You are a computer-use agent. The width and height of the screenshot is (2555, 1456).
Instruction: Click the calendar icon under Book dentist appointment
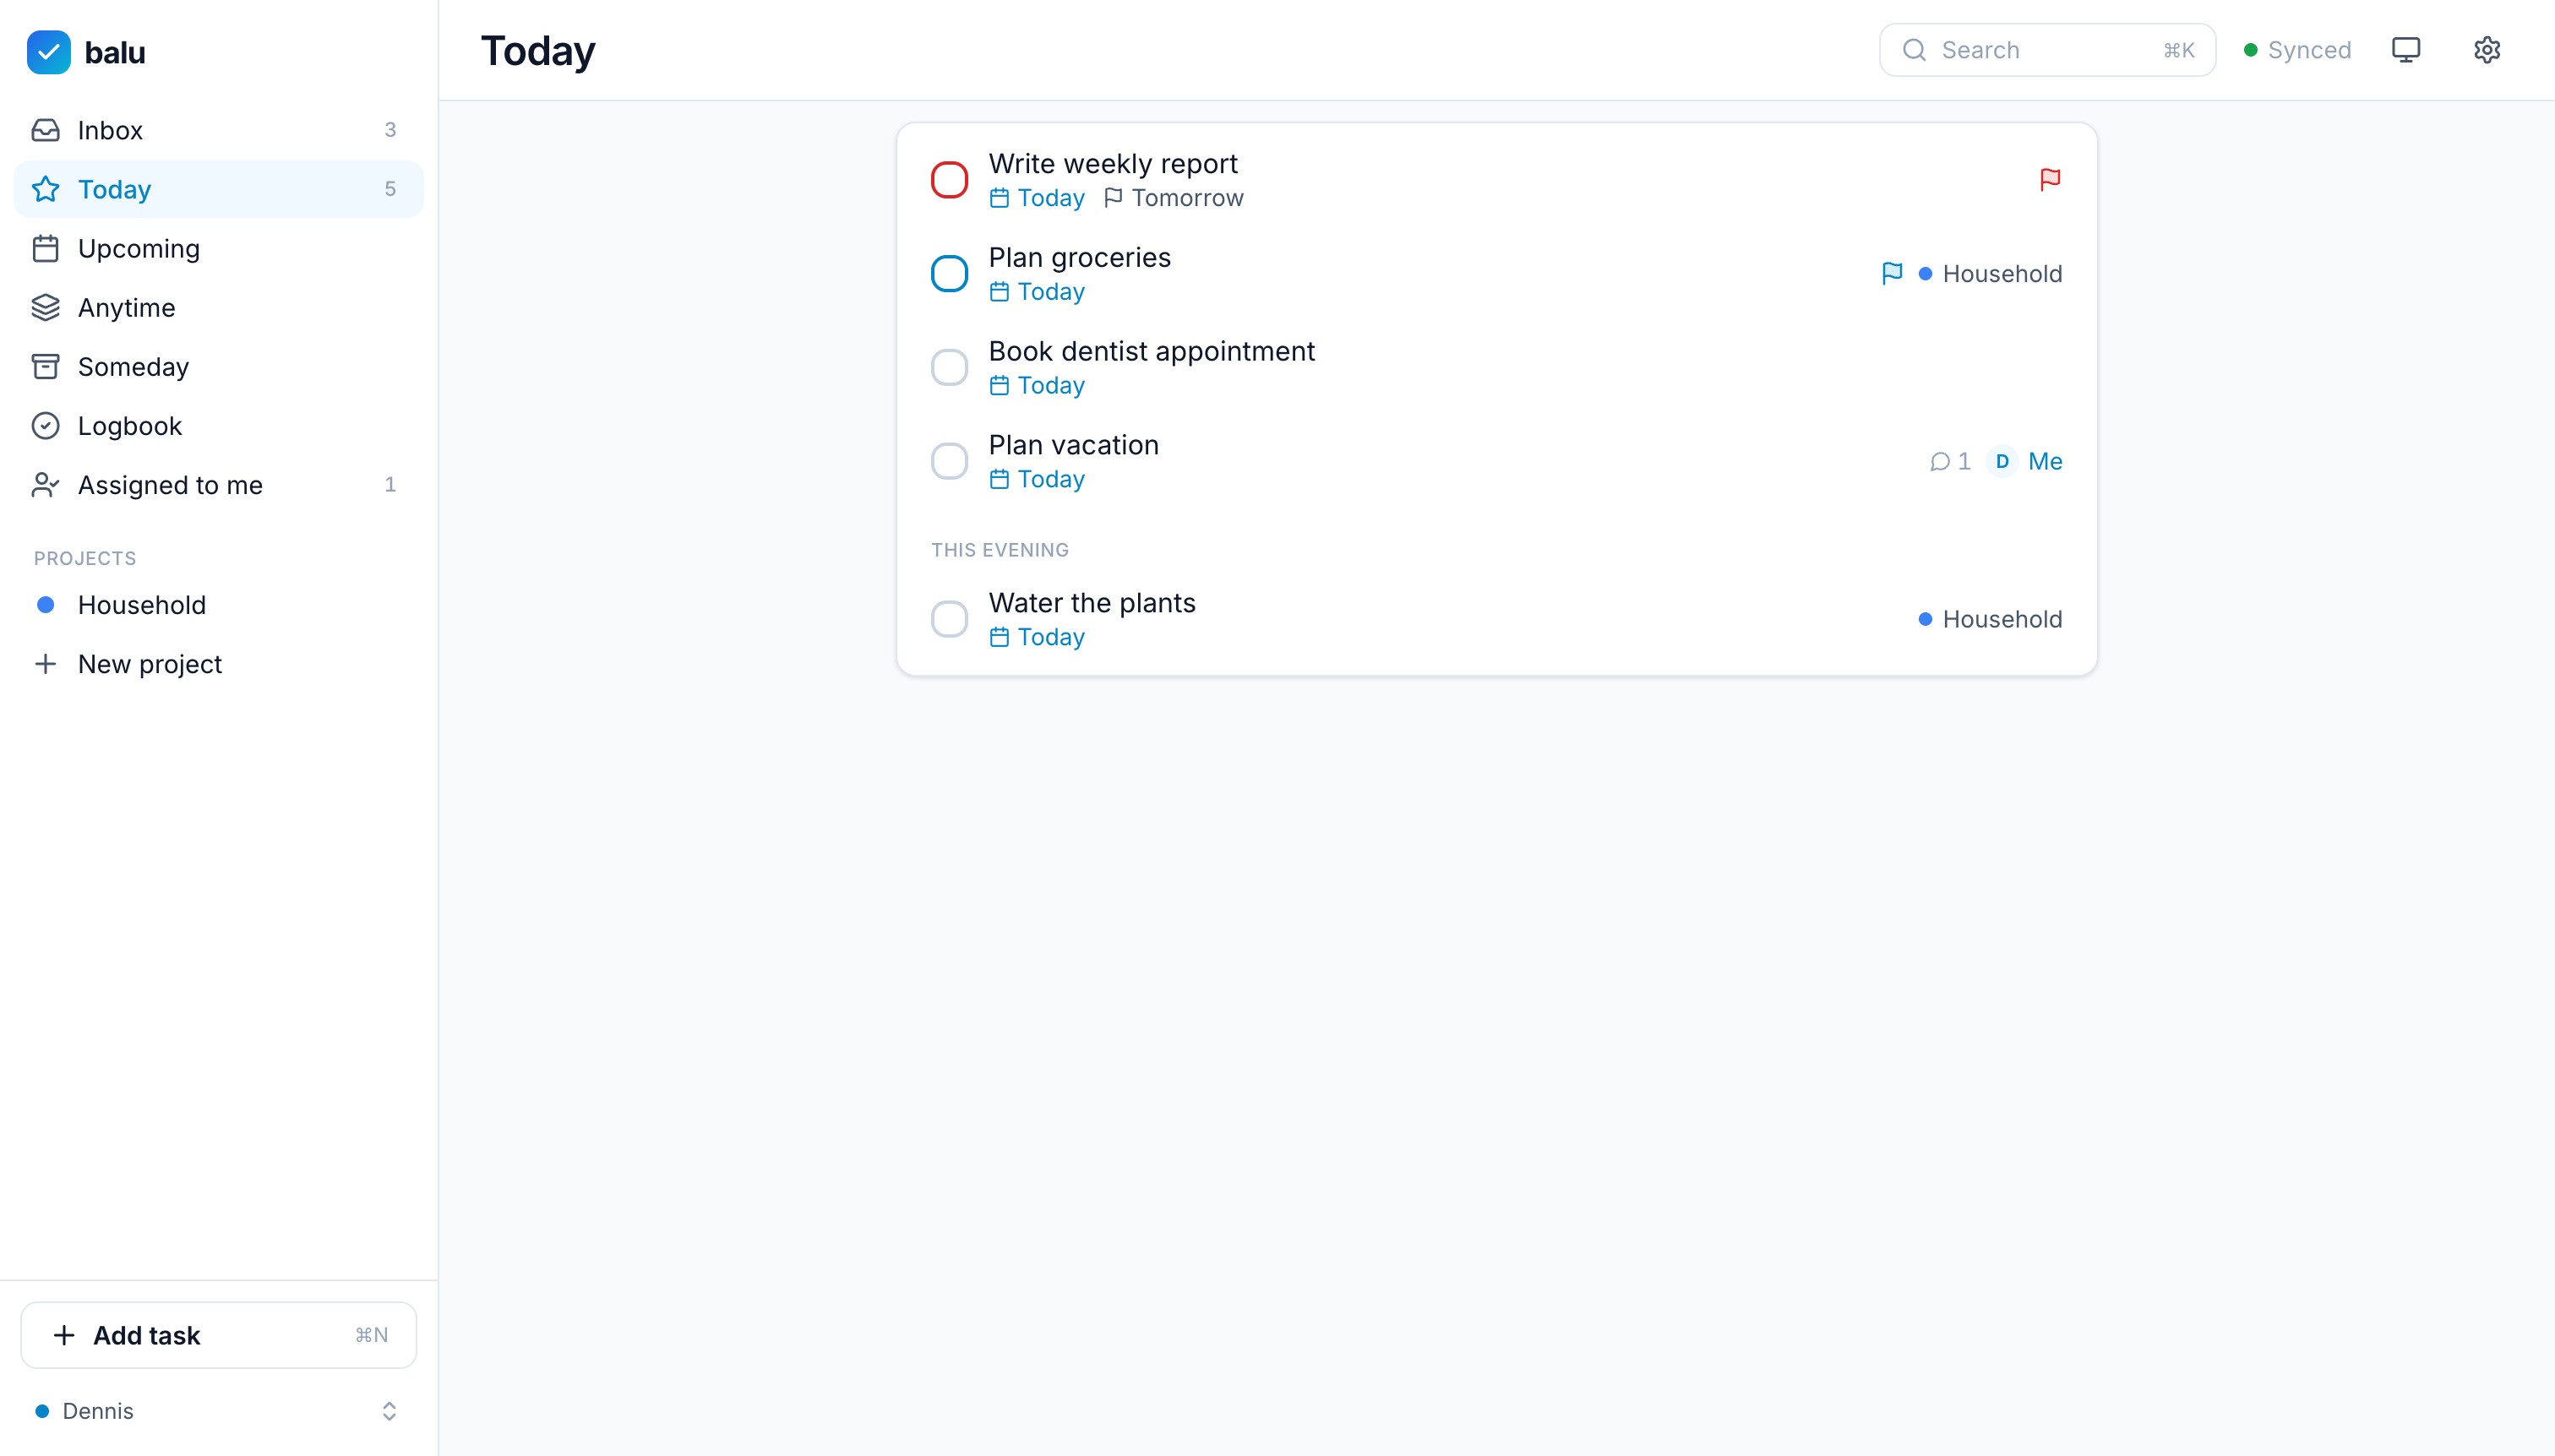tap(999, 385)
